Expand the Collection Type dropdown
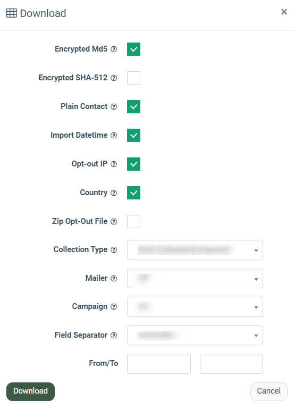 pos(195,250)
